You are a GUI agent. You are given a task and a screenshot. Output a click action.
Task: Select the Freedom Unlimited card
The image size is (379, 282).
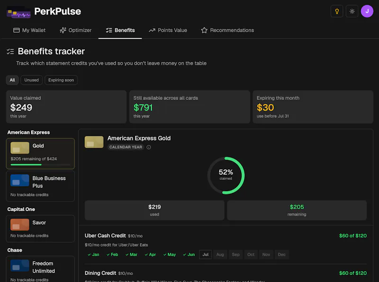click(x=40, y=269)
